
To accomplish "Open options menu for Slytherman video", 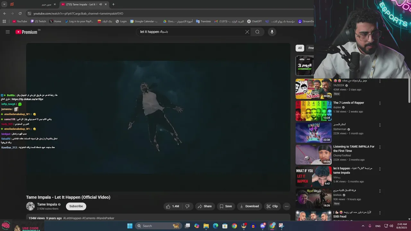I will point(380,125).
